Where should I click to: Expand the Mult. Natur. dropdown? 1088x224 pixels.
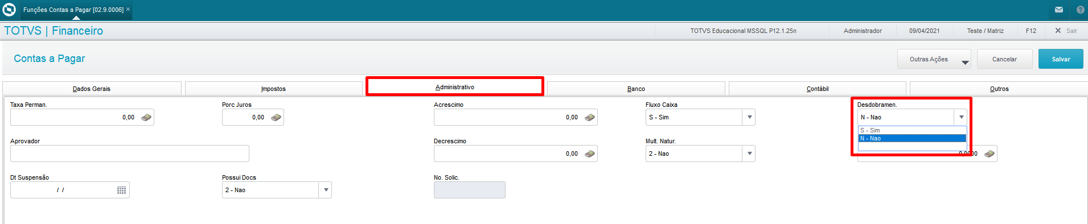pyautogui.click(x=749, y=154)
